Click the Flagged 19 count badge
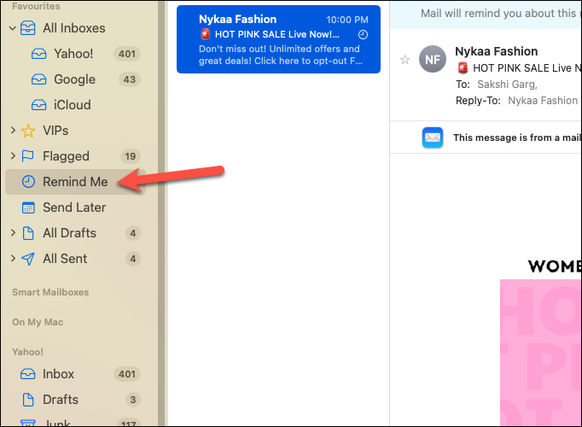The height and width of the screenshot is (427, 582). pyautogui.click(x=131, y=156)
